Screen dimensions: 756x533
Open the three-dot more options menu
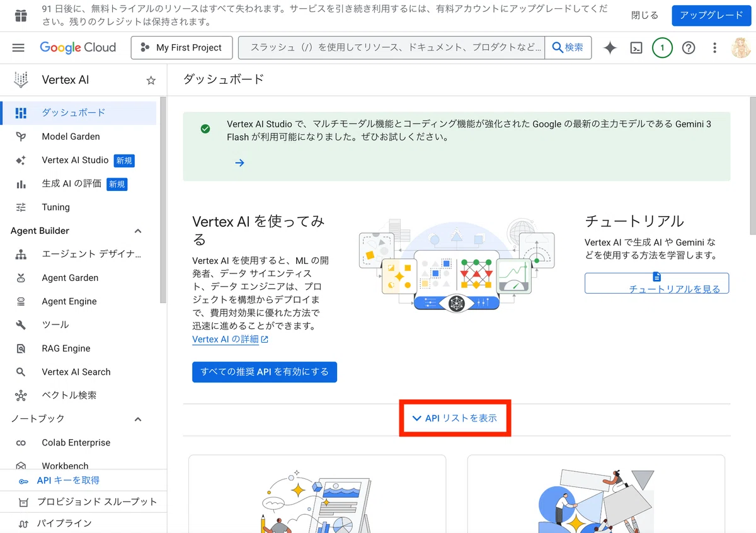[x=714, y=48]
